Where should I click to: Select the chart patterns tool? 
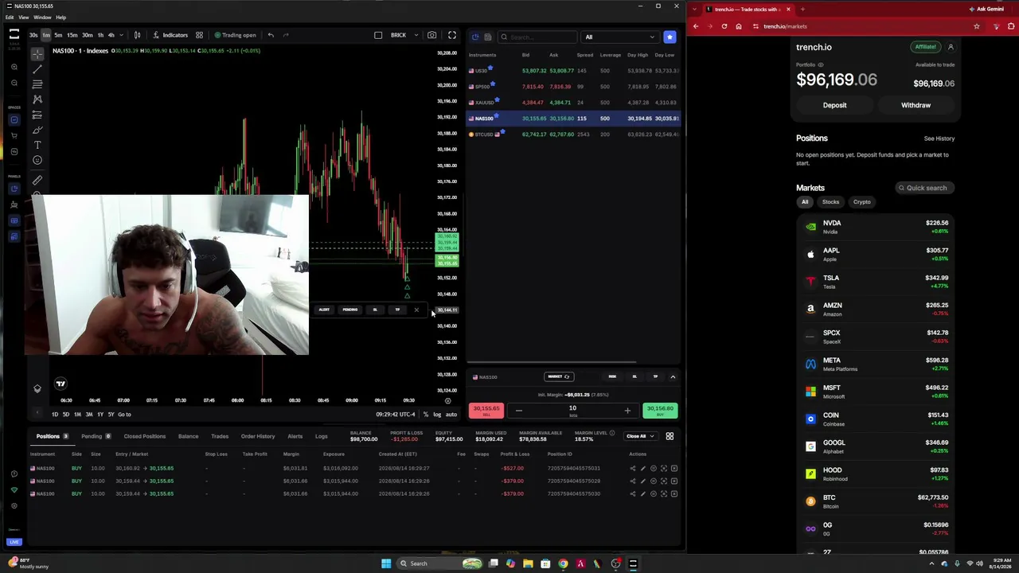37,99
